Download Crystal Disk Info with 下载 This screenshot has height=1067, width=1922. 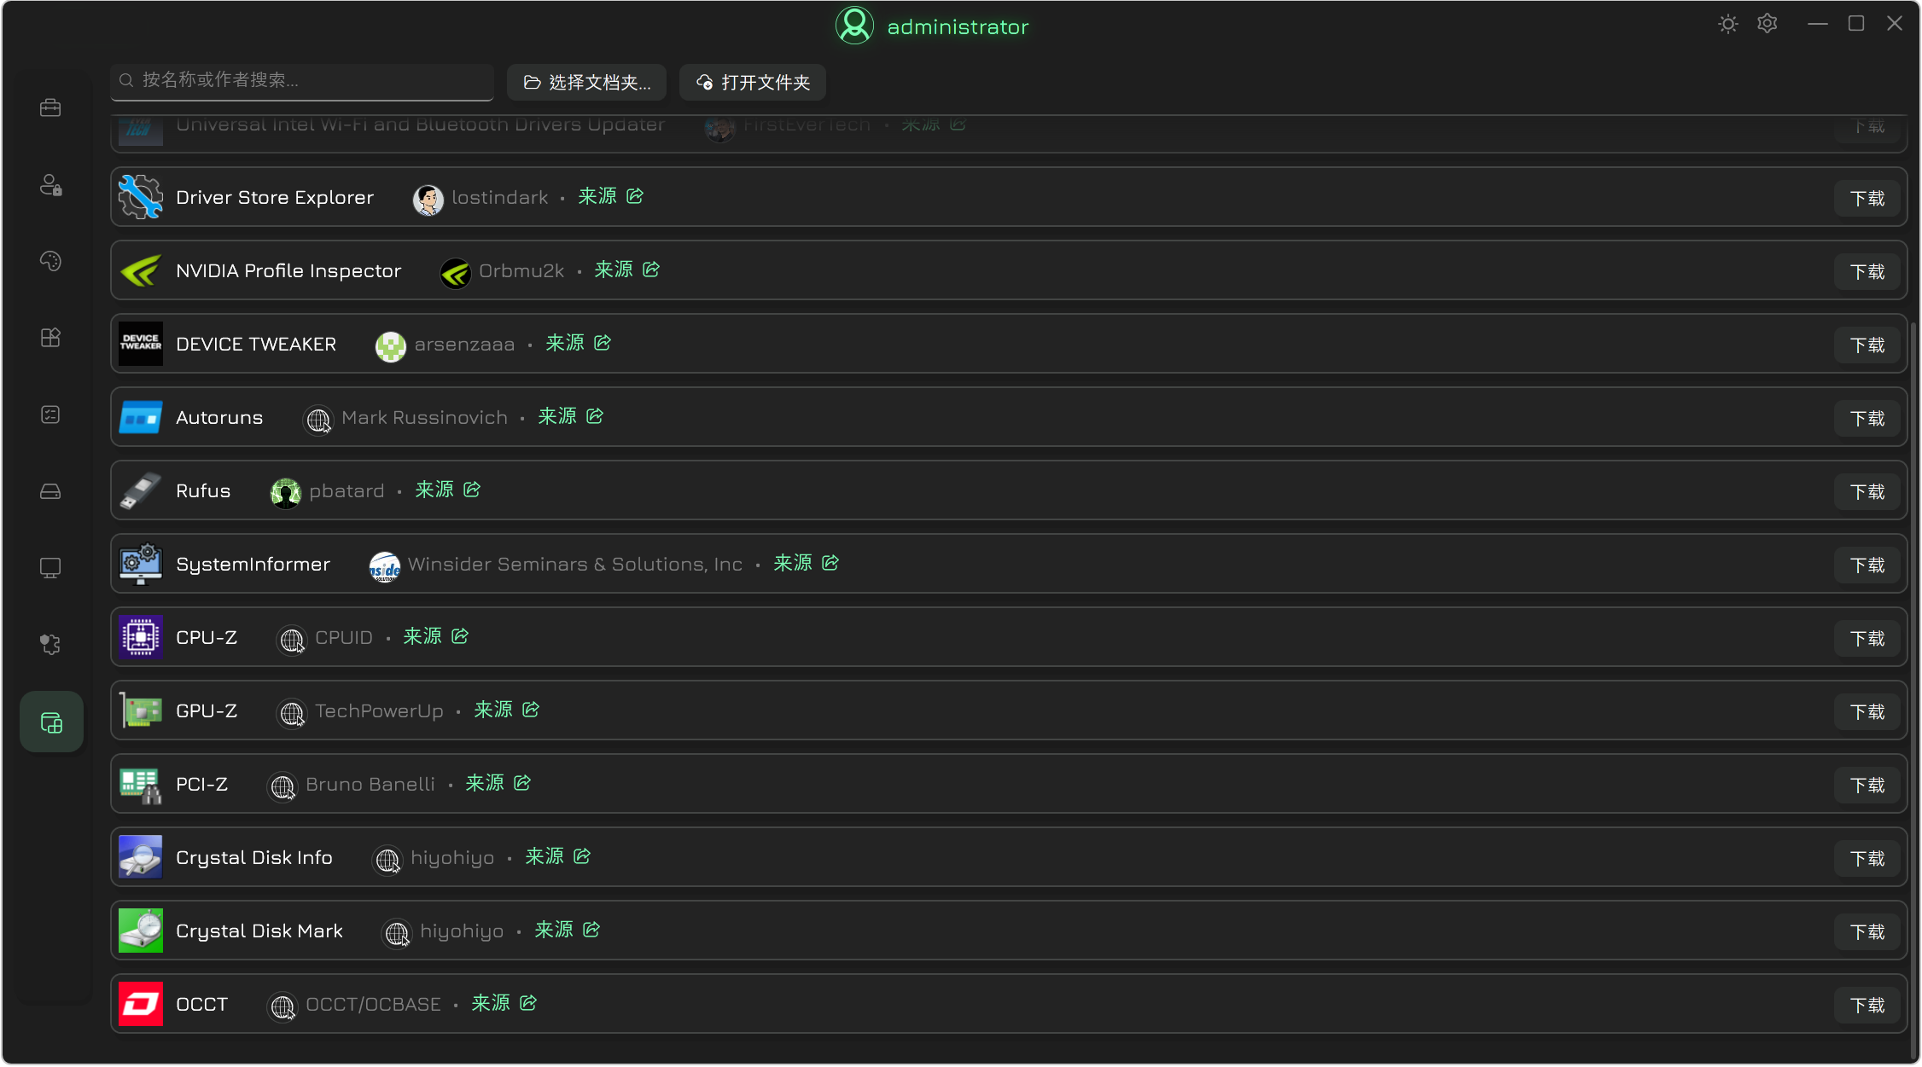(1867, 858)
